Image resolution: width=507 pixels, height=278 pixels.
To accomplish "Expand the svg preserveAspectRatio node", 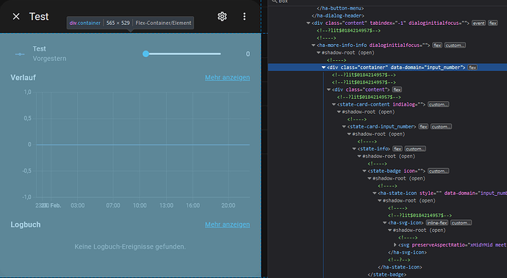I will pyautogui.click(x=395, y=245).
